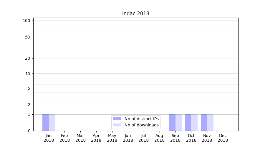Select the November downloads bar
The width and height of the screenshot is (265, 147).
(210, 123)
